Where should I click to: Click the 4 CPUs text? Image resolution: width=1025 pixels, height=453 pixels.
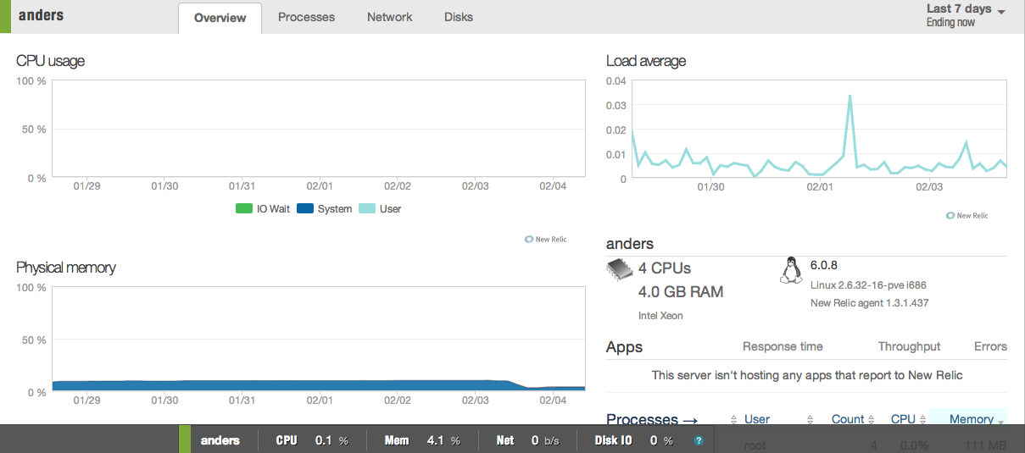[665, 268]
